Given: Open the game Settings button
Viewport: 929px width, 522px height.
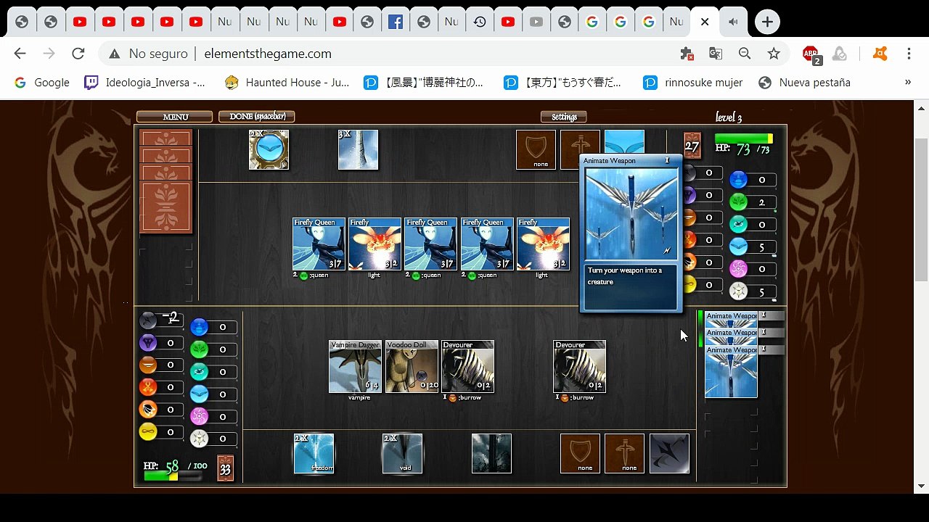Looking at the screenshot, I should tap(564, 117).
